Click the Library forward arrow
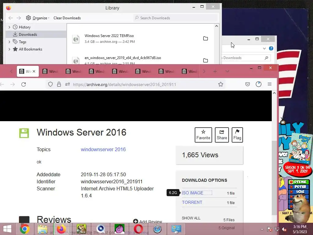 pyautogui.click(x=19, y=18)
